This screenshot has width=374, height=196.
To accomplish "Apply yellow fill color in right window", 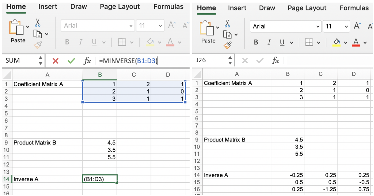I will click(337, 42).
